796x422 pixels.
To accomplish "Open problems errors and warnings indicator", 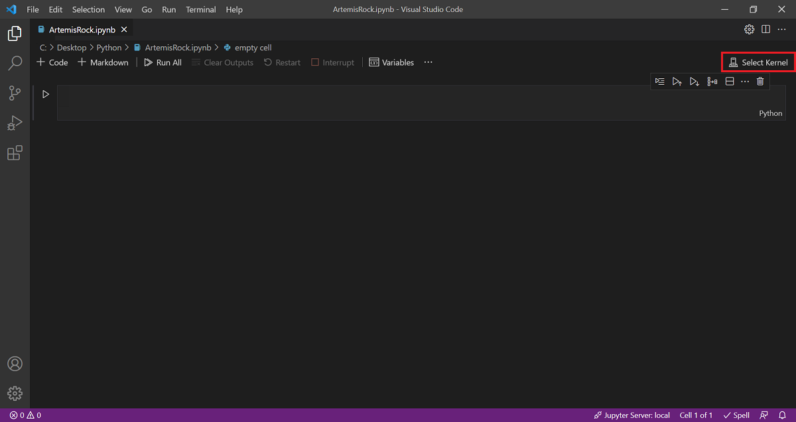I will click(25, 415).
